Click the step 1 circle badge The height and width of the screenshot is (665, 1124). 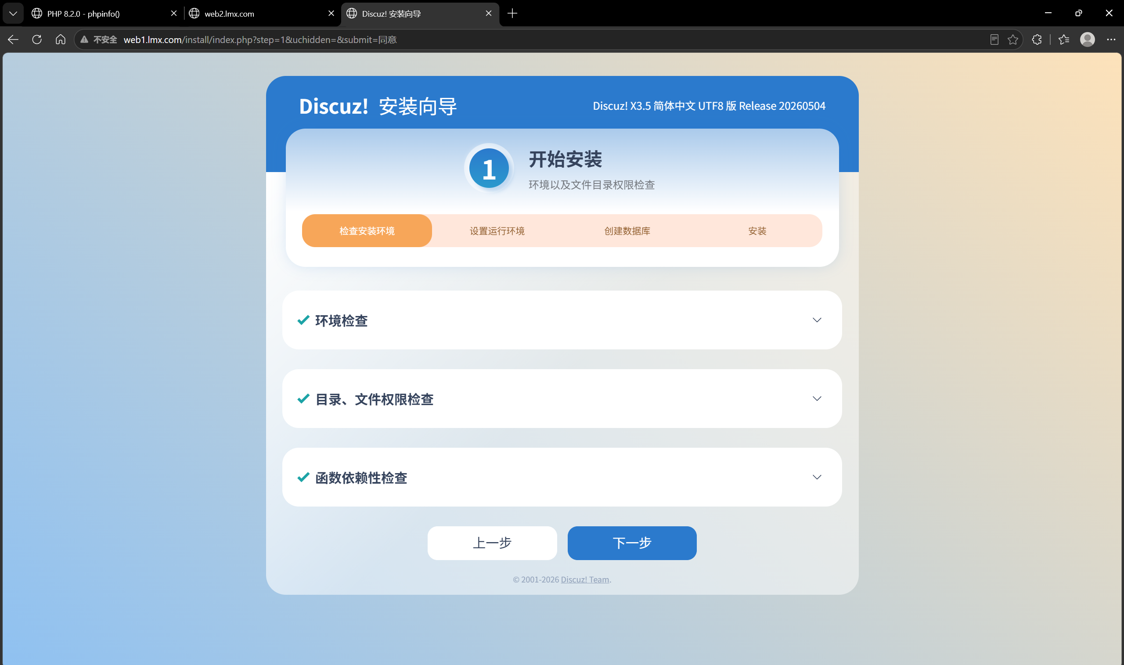click(489, 169)
